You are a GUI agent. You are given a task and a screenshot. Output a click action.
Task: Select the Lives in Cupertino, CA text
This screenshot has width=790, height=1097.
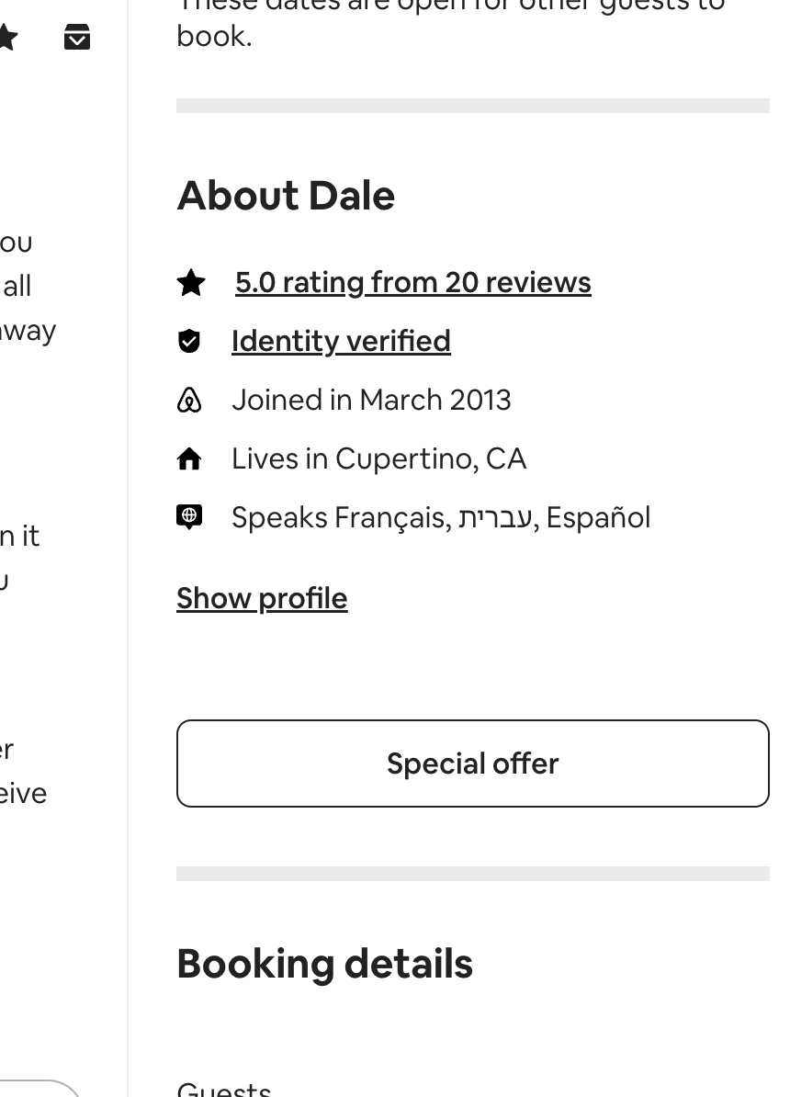click(379, 459)
